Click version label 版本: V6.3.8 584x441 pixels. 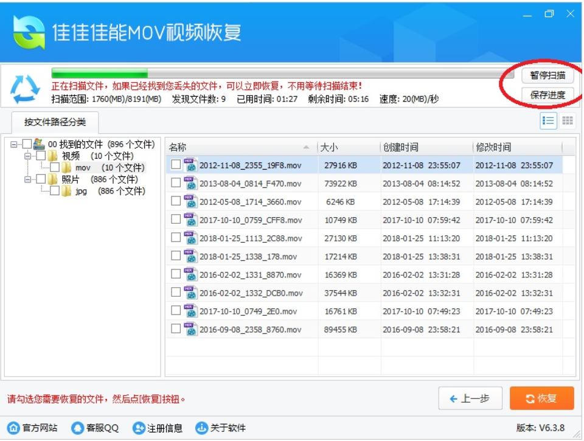click(x=540, y=428)
